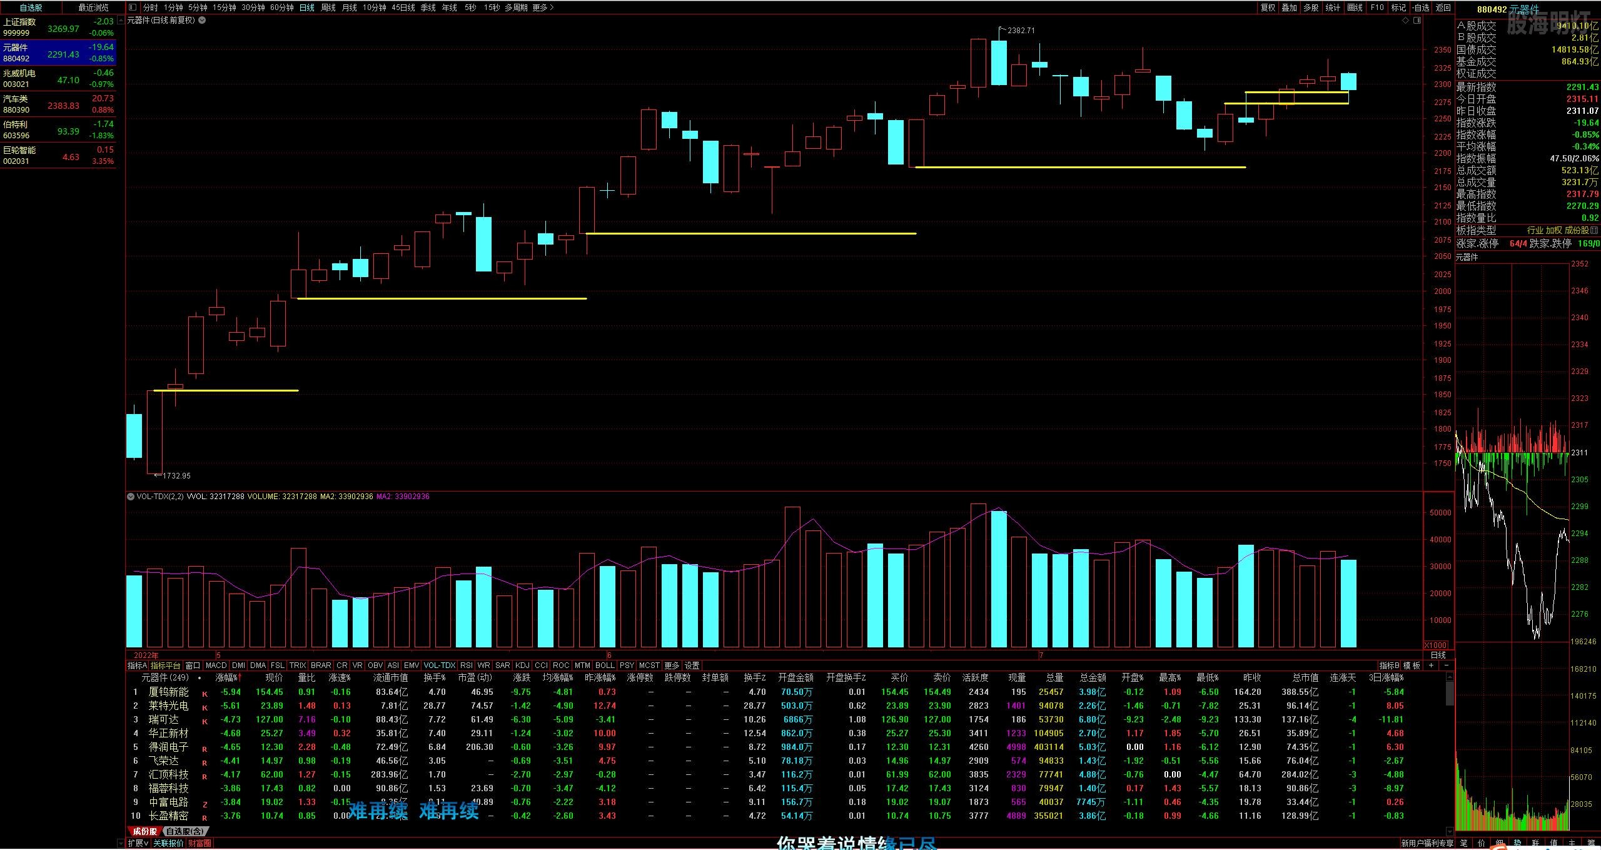Open the 指标平台 indicator platform

[166, 665]
